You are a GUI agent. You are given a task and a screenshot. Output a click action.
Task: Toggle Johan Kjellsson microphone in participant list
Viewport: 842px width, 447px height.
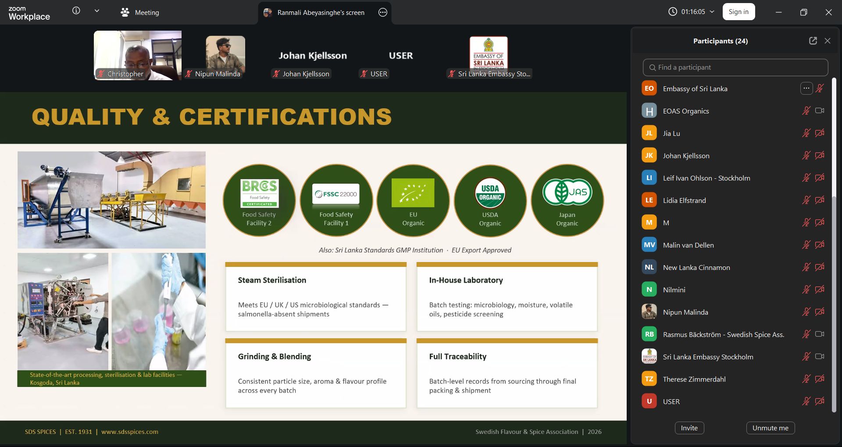click(806, 156)
